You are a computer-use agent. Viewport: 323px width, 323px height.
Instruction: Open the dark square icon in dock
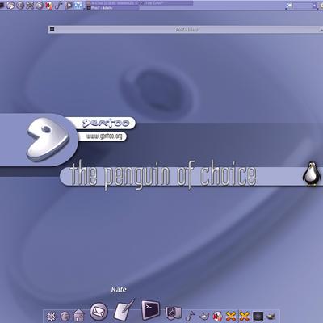pyautogui.click(x=258, y=317)
